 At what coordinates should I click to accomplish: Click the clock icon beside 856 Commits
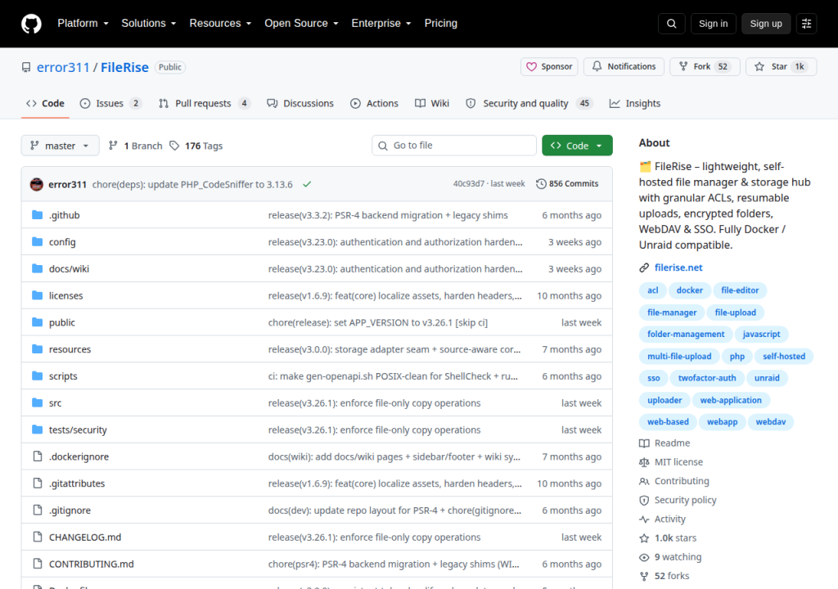541,184
